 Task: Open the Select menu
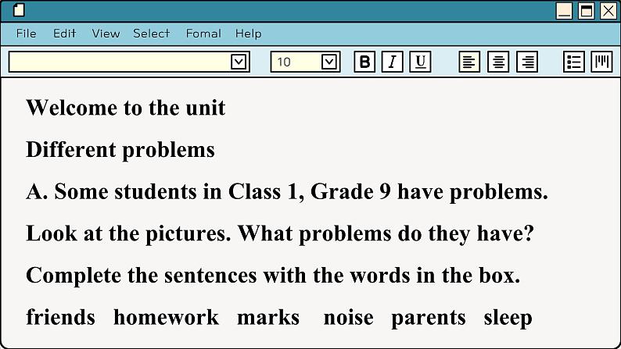click(151, 34)
